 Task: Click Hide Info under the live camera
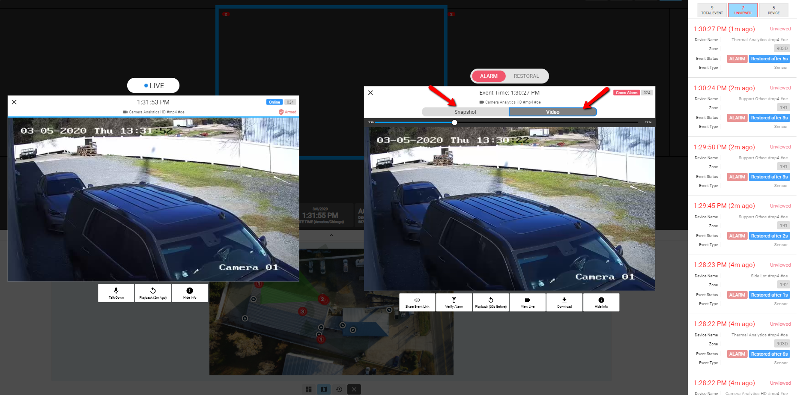tap(190, 293)
